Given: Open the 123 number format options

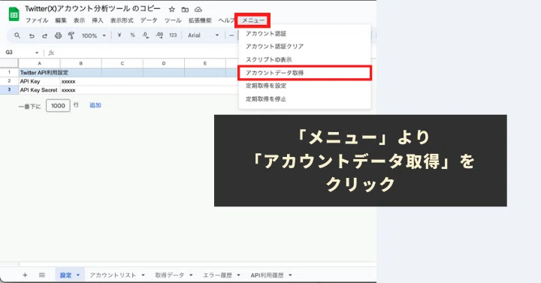Looking at the screenshot, I should pos(173,35).
